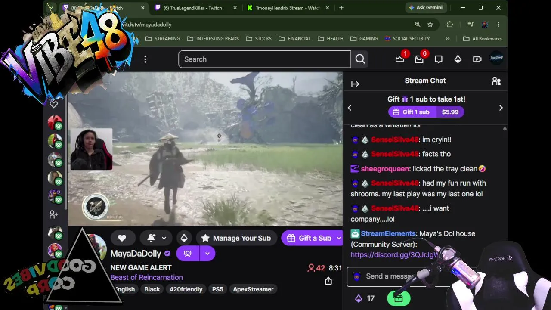Image resolution: width=551 pixels, height=310 pixels.
Task: Open the Chrome profile avatar
Action: (x=484, y=25)
